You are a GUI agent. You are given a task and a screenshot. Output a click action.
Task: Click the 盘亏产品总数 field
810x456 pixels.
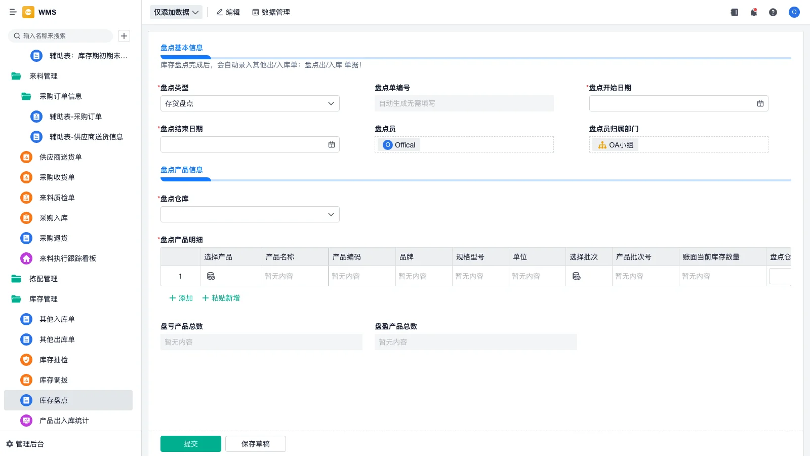261,342
